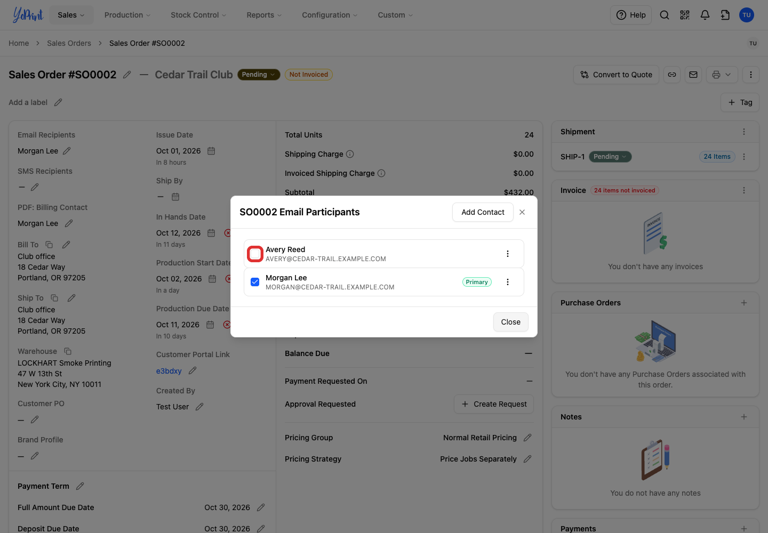Click the Add Contact button

click(483, 212)
